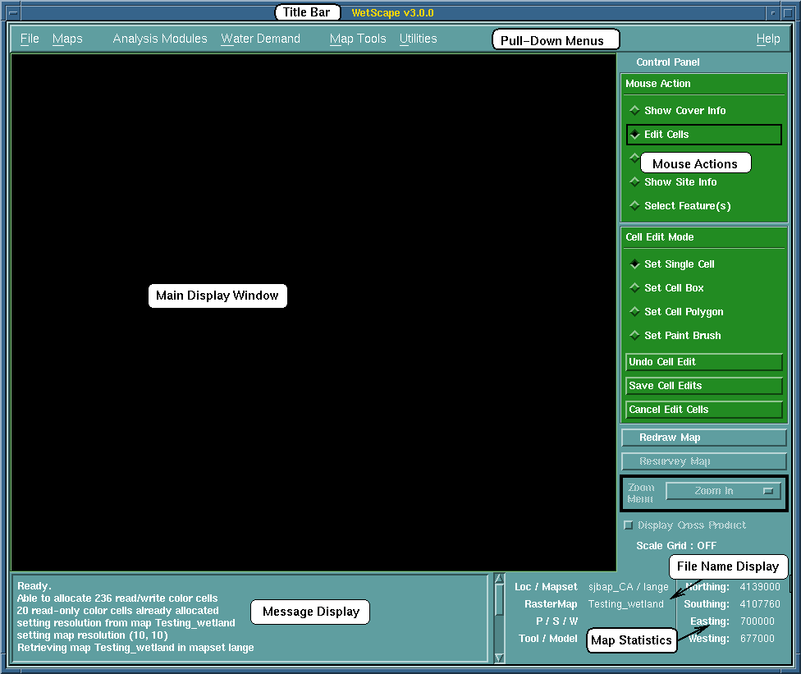Enable Set Single Cell edit mode
The width and height of the screenshot is (801, 674).
click(x=634, y=264)
